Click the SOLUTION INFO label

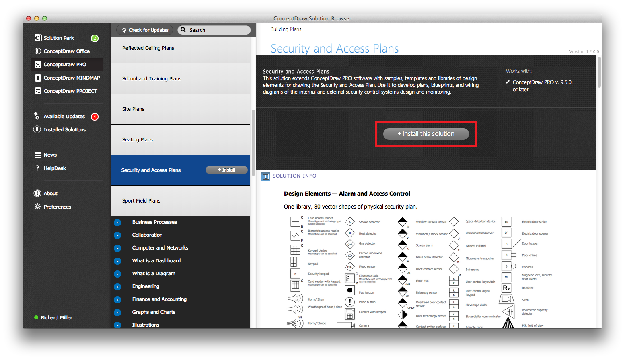tap(294, 176)
